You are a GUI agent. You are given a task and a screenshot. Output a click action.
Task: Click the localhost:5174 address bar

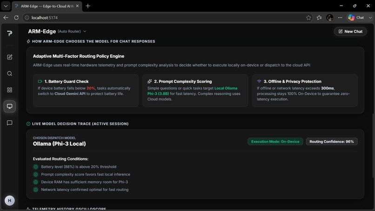tap(167, 18)
